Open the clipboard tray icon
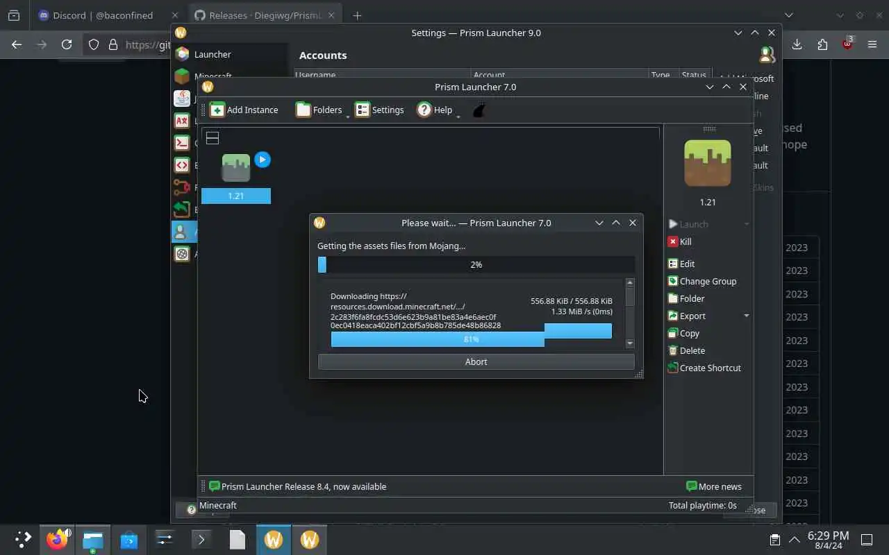Image resolution: width=889 pixels, height=555 pixels. pyautogui.click(x=775, y=540)
